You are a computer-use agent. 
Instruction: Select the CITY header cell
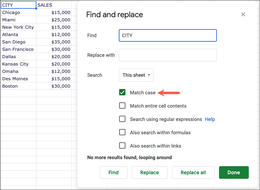pyautogui.click(x=18, y=5)
